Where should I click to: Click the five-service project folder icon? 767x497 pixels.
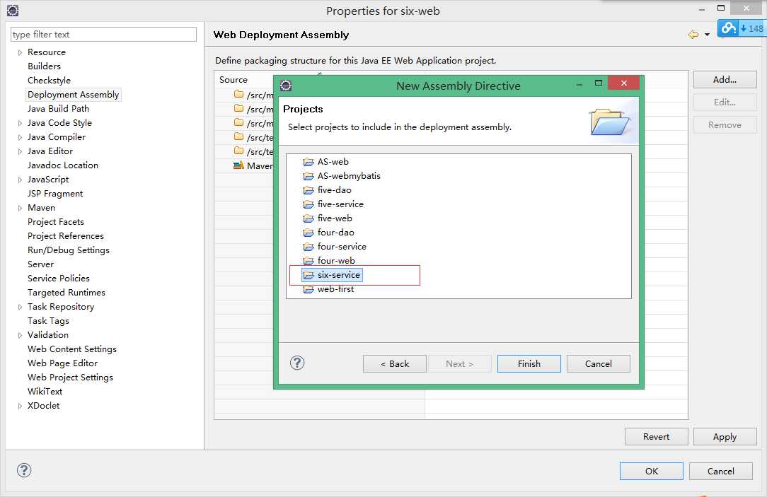click(308, 204)
